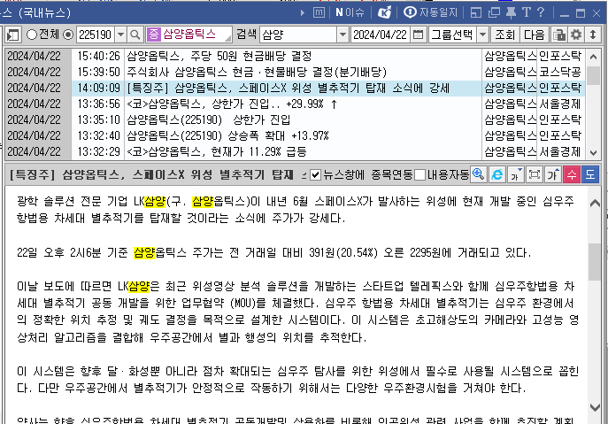
Task: Click the boxed 'm' menu icon
Action: 319,12
